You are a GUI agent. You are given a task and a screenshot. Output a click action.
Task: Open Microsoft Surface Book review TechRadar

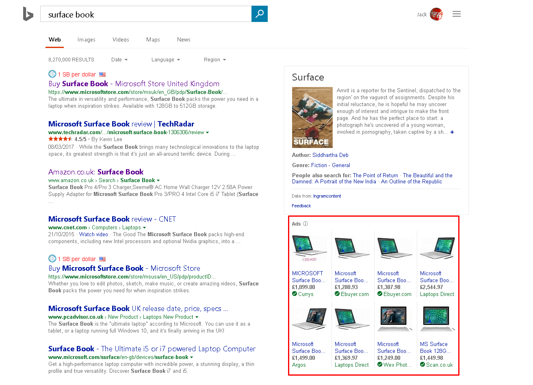point(121,124)
